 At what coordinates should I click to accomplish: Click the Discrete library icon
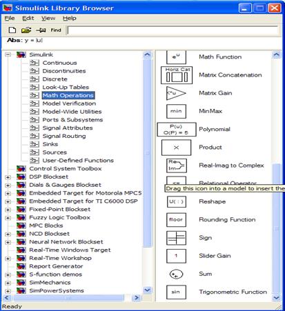point(35,79)
